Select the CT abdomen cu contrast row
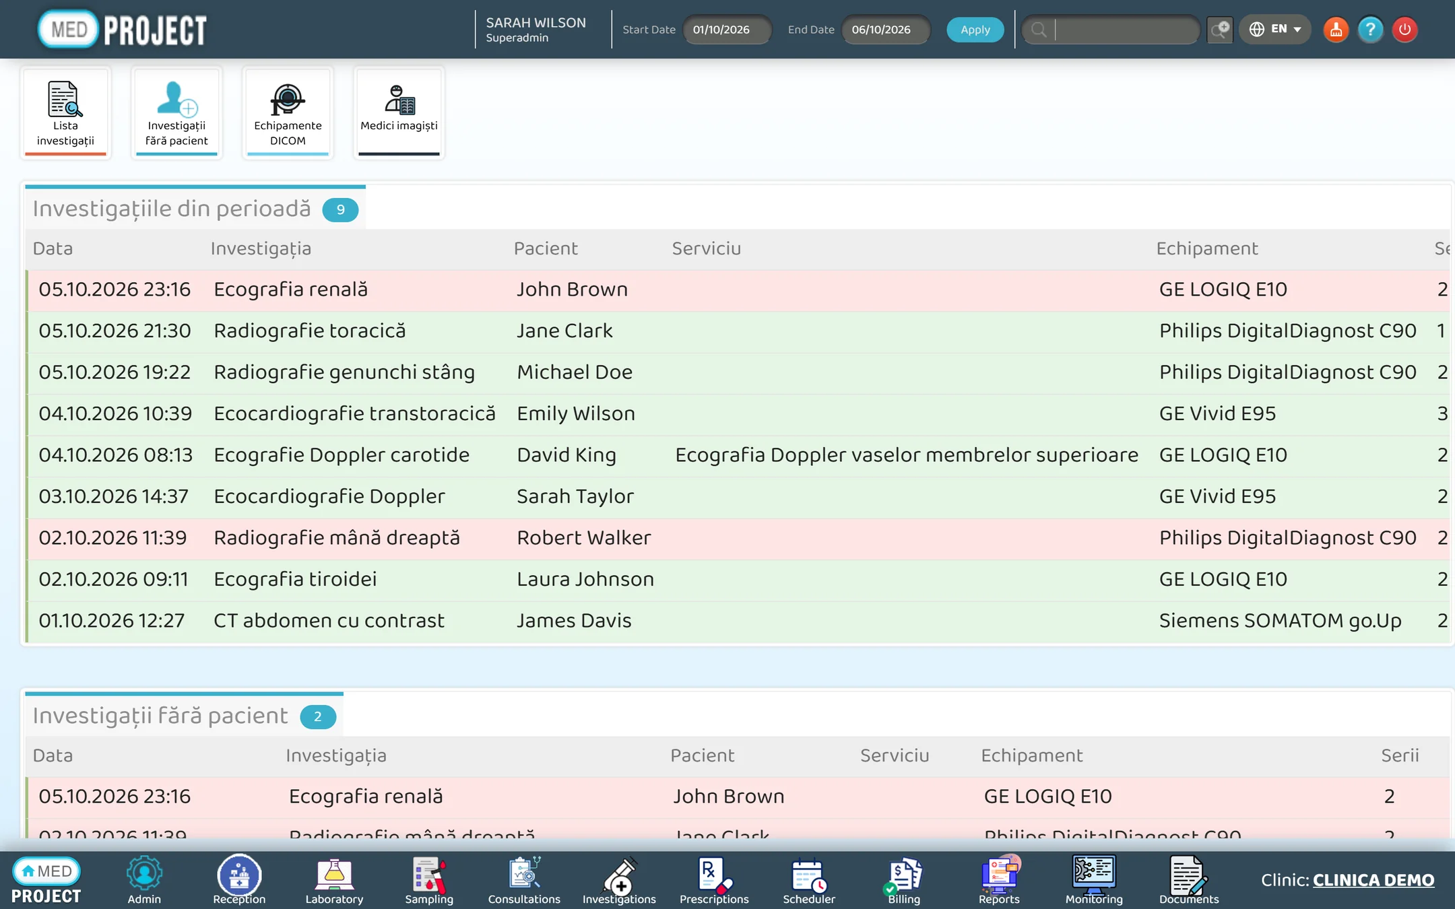1455x909 pixels. 738,621
